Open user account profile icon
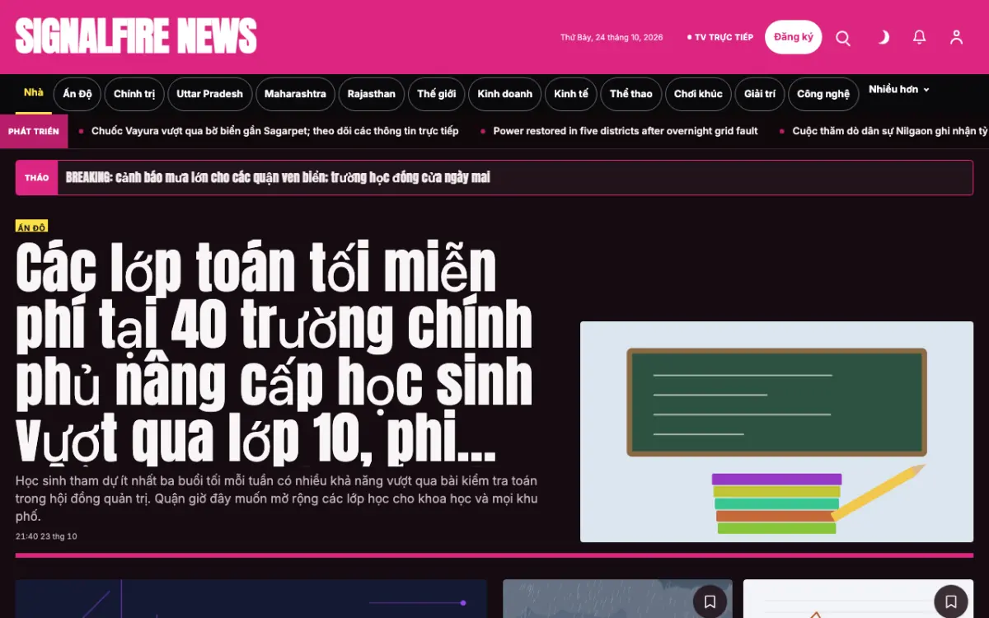 (956, 38)
